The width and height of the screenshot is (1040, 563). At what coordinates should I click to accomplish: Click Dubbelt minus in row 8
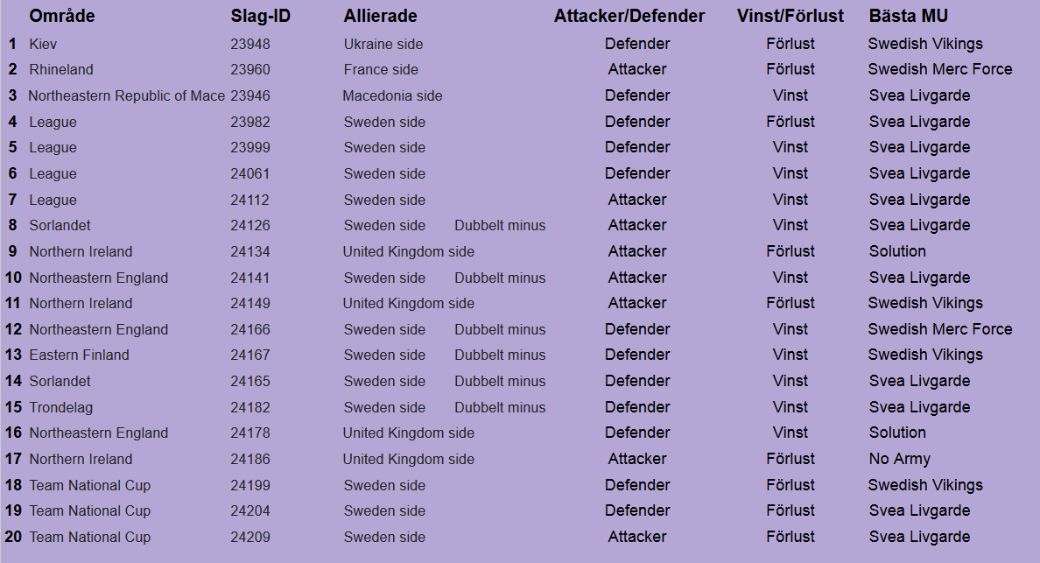499,226
